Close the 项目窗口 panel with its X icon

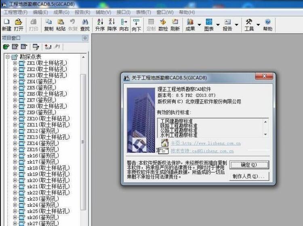click(x=85, y=38)
